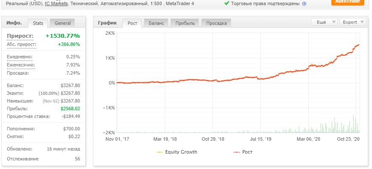Click the $3267.80 balance value
Viewport: 372px width, 169px height.
point(70,85)
